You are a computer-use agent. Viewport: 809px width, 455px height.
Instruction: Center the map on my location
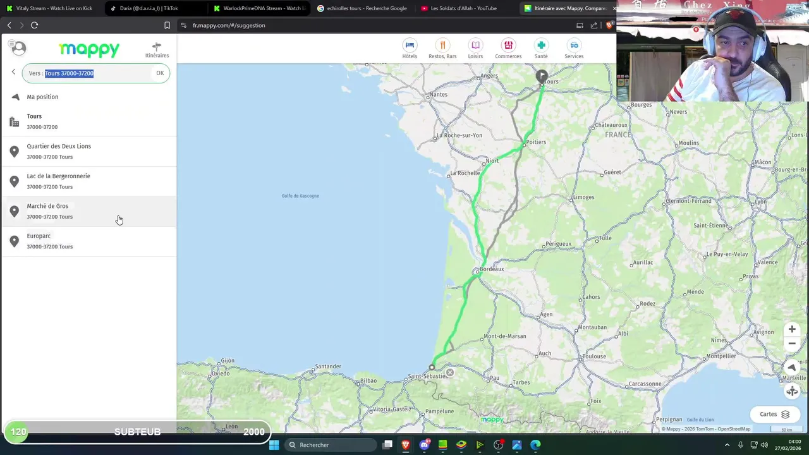pyautogui.click(x=792, y=368)
